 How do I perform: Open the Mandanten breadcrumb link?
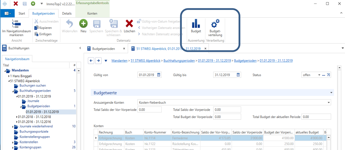119,61
